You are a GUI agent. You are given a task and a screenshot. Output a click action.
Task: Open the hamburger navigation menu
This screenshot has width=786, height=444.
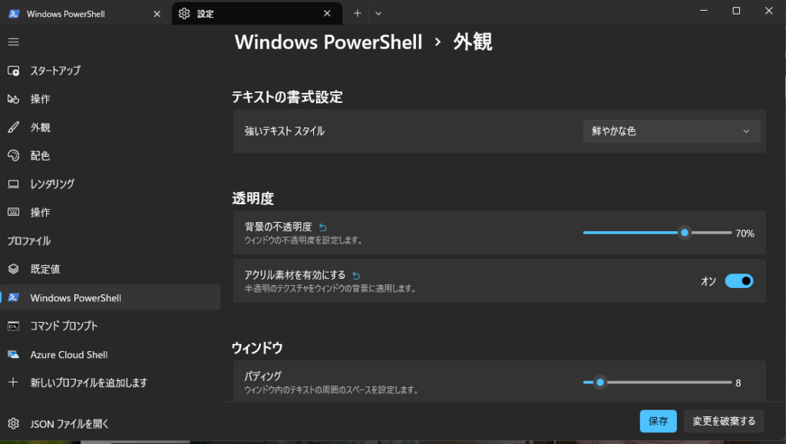[14, 42]
